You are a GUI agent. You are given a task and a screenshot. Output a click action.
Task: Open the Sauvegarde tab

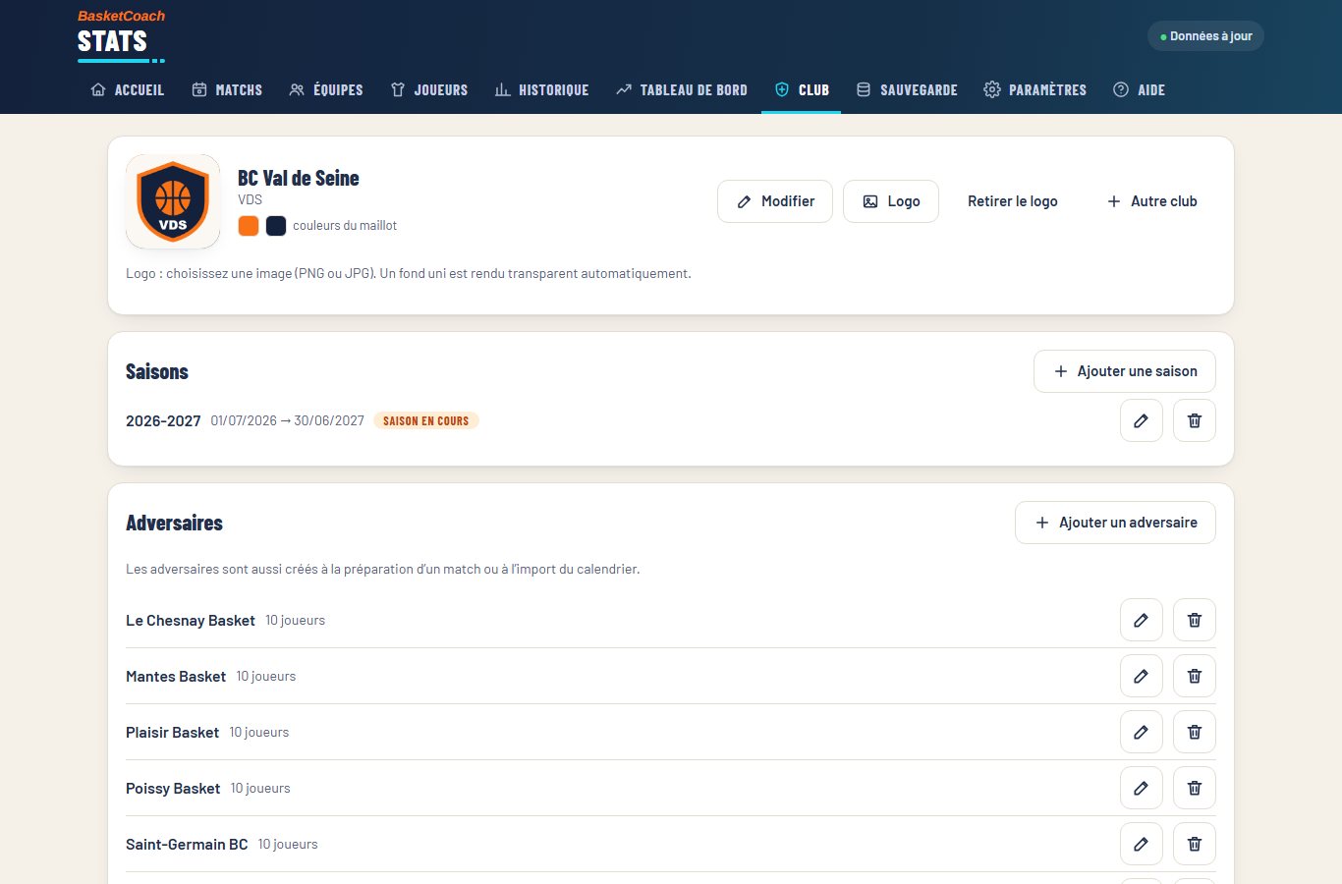[907, 89]
